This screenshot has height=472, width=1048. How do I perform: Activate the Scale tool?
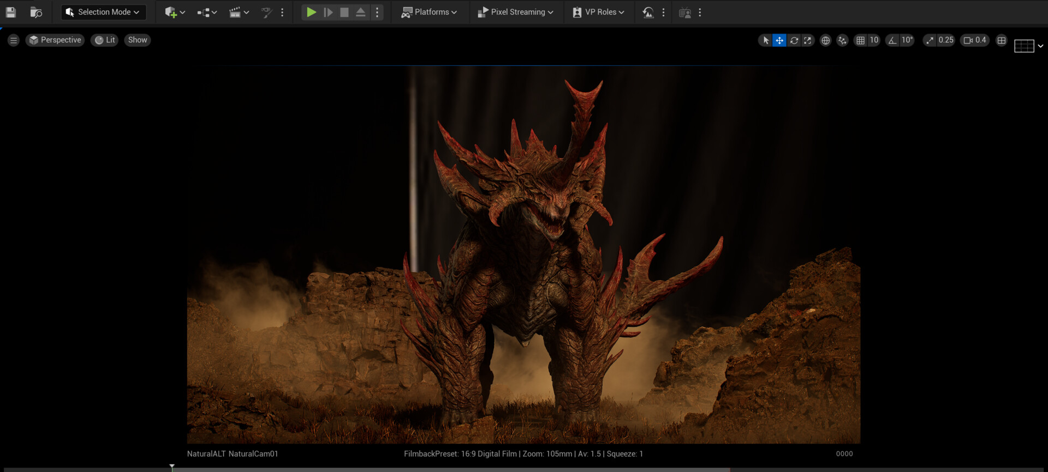coord(808,40)
